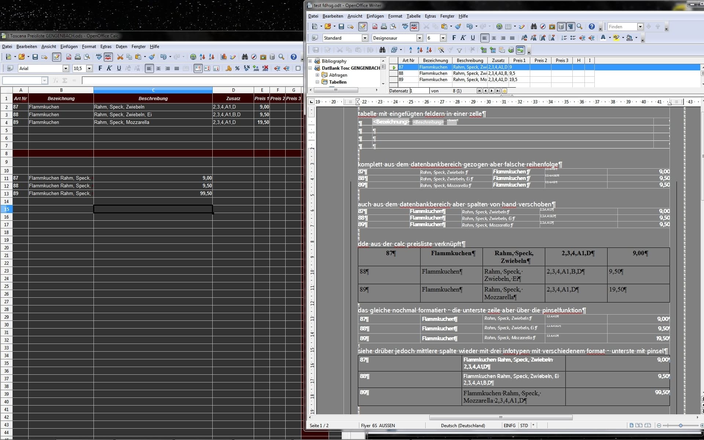This screenshot has width=704, height=440.
Task: Open Writer Navigator compass icon
Action: 543,27
